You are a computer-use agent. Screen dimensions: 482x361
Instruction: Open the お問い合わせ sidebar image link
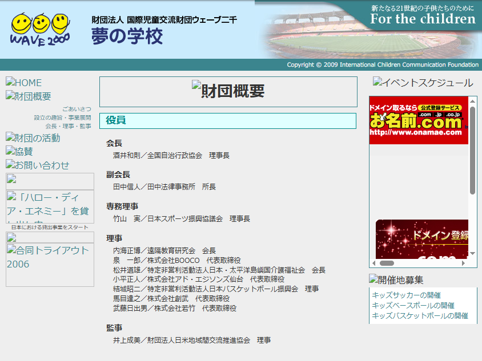(38, 165)
